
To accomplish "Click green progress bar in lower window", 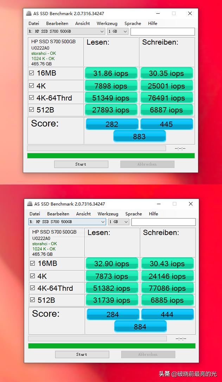I will (x=112, y=346).
